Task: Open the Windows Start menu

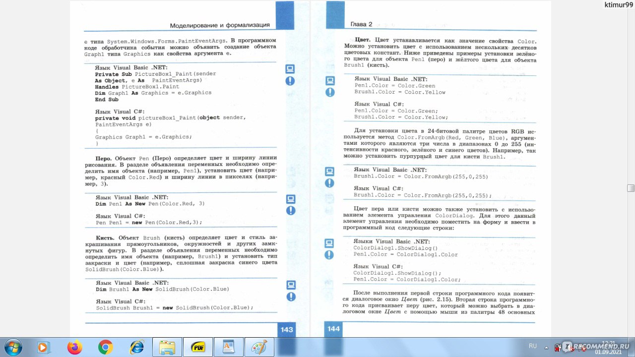Action: point(12,347)
